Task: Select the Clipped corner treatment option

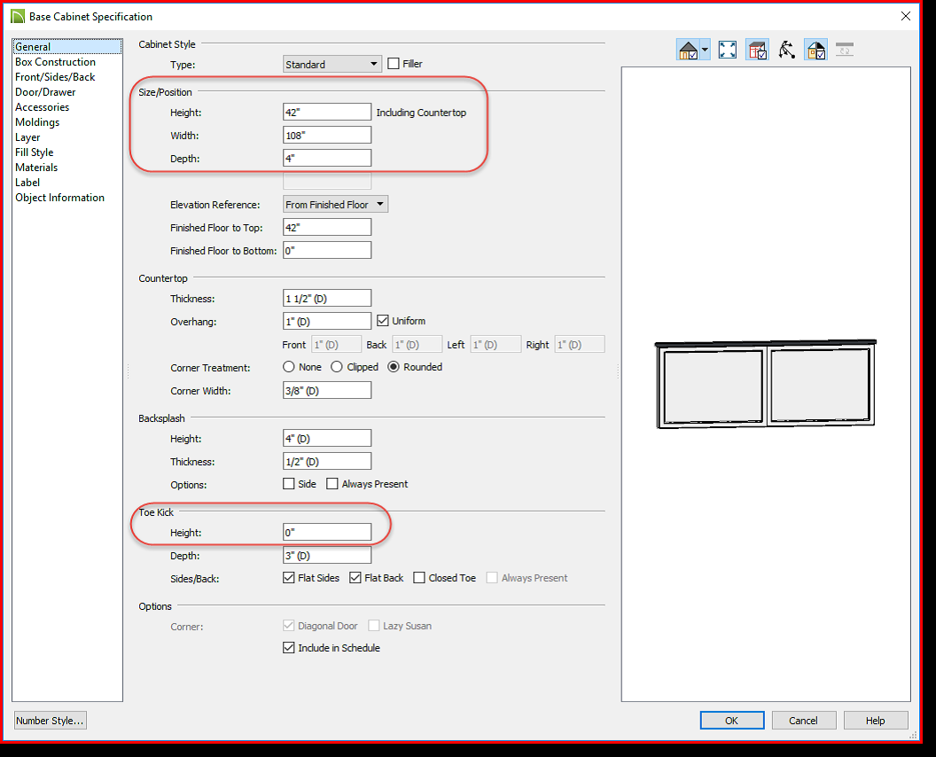Action: pos(337,367)
